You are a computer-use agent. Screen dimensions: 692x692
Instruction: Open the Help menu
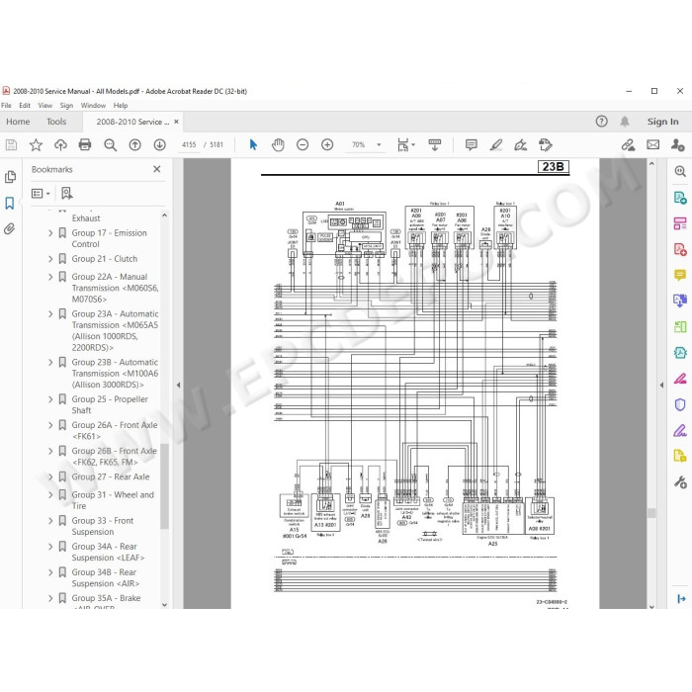[121, 106]
